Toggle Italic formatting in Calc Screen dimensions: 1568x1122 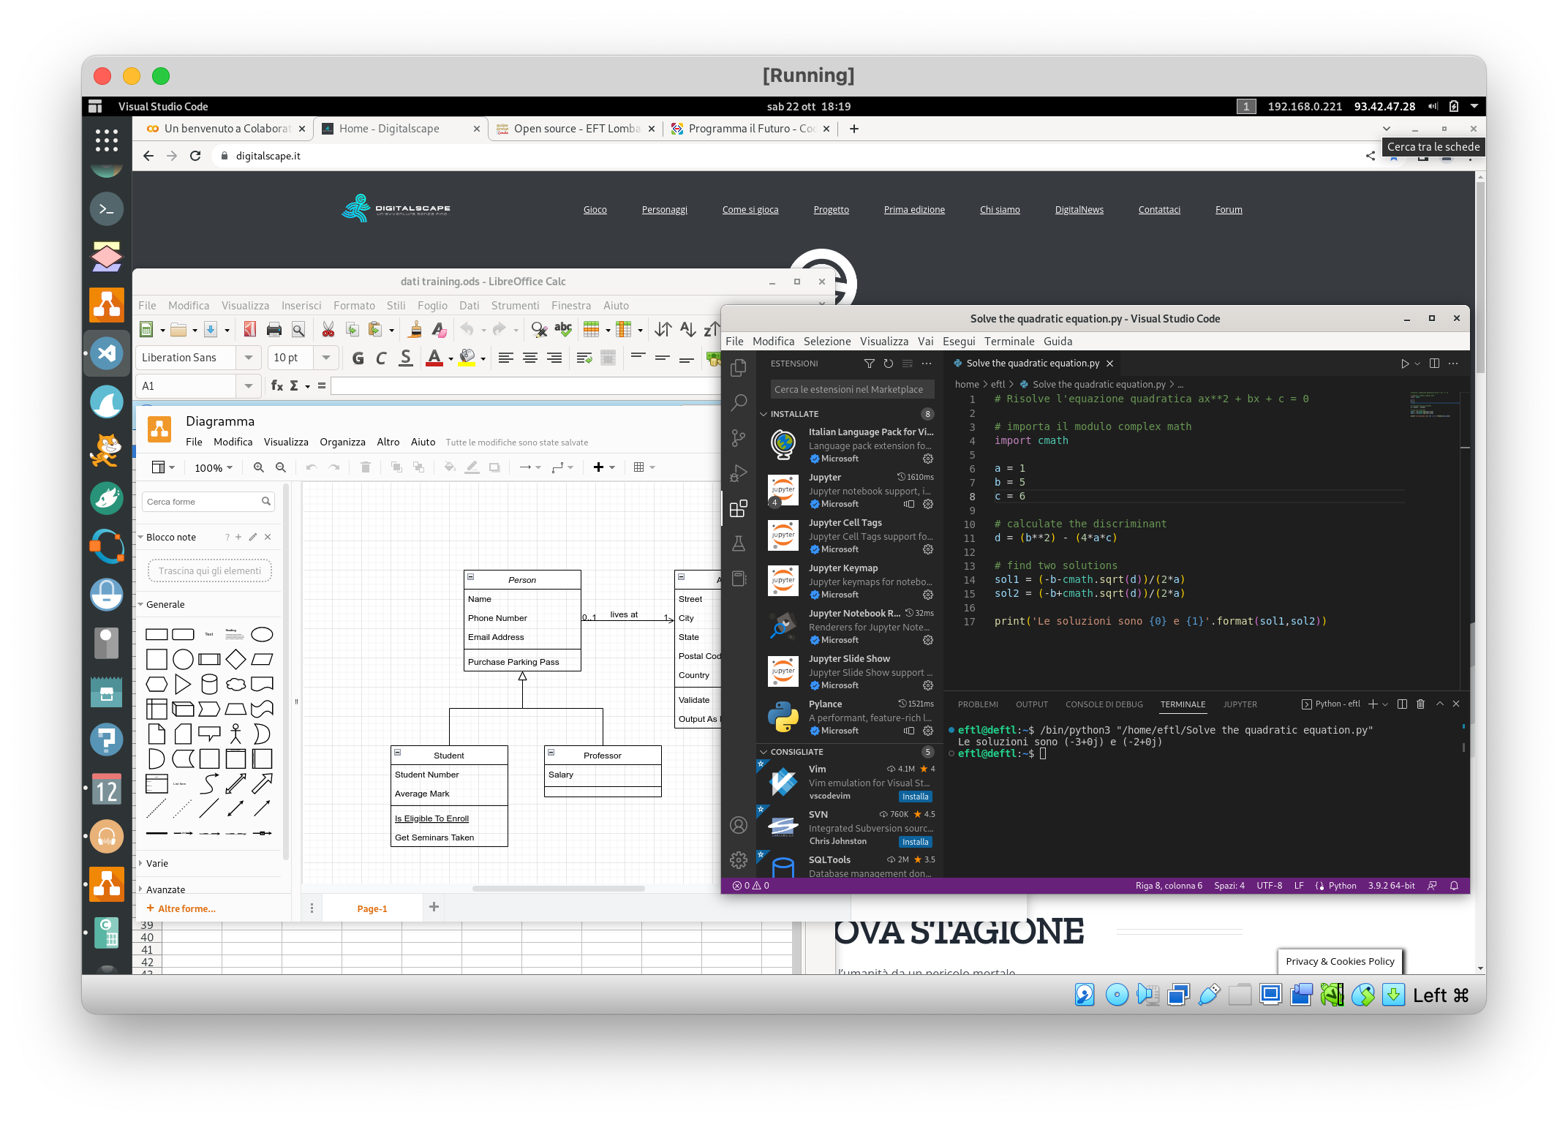(x=381, y=358)
